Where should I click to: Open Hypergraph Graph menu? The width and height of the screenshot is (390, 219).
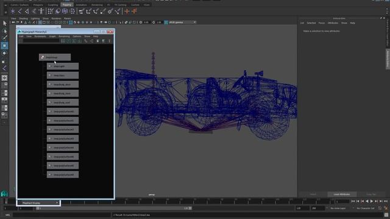coord(52,36)
